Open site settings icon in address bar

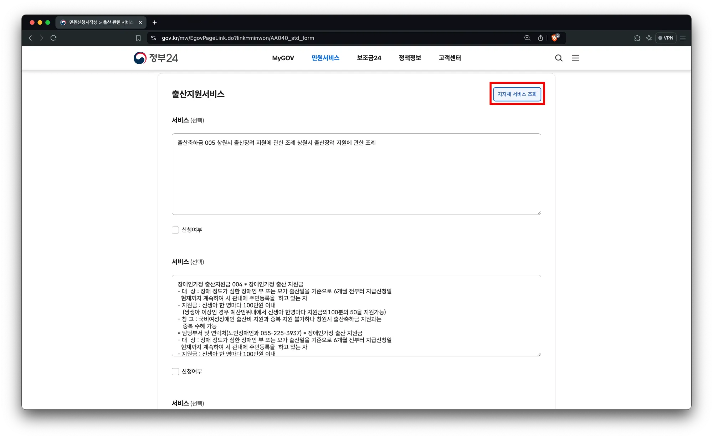tap(153, 38)
